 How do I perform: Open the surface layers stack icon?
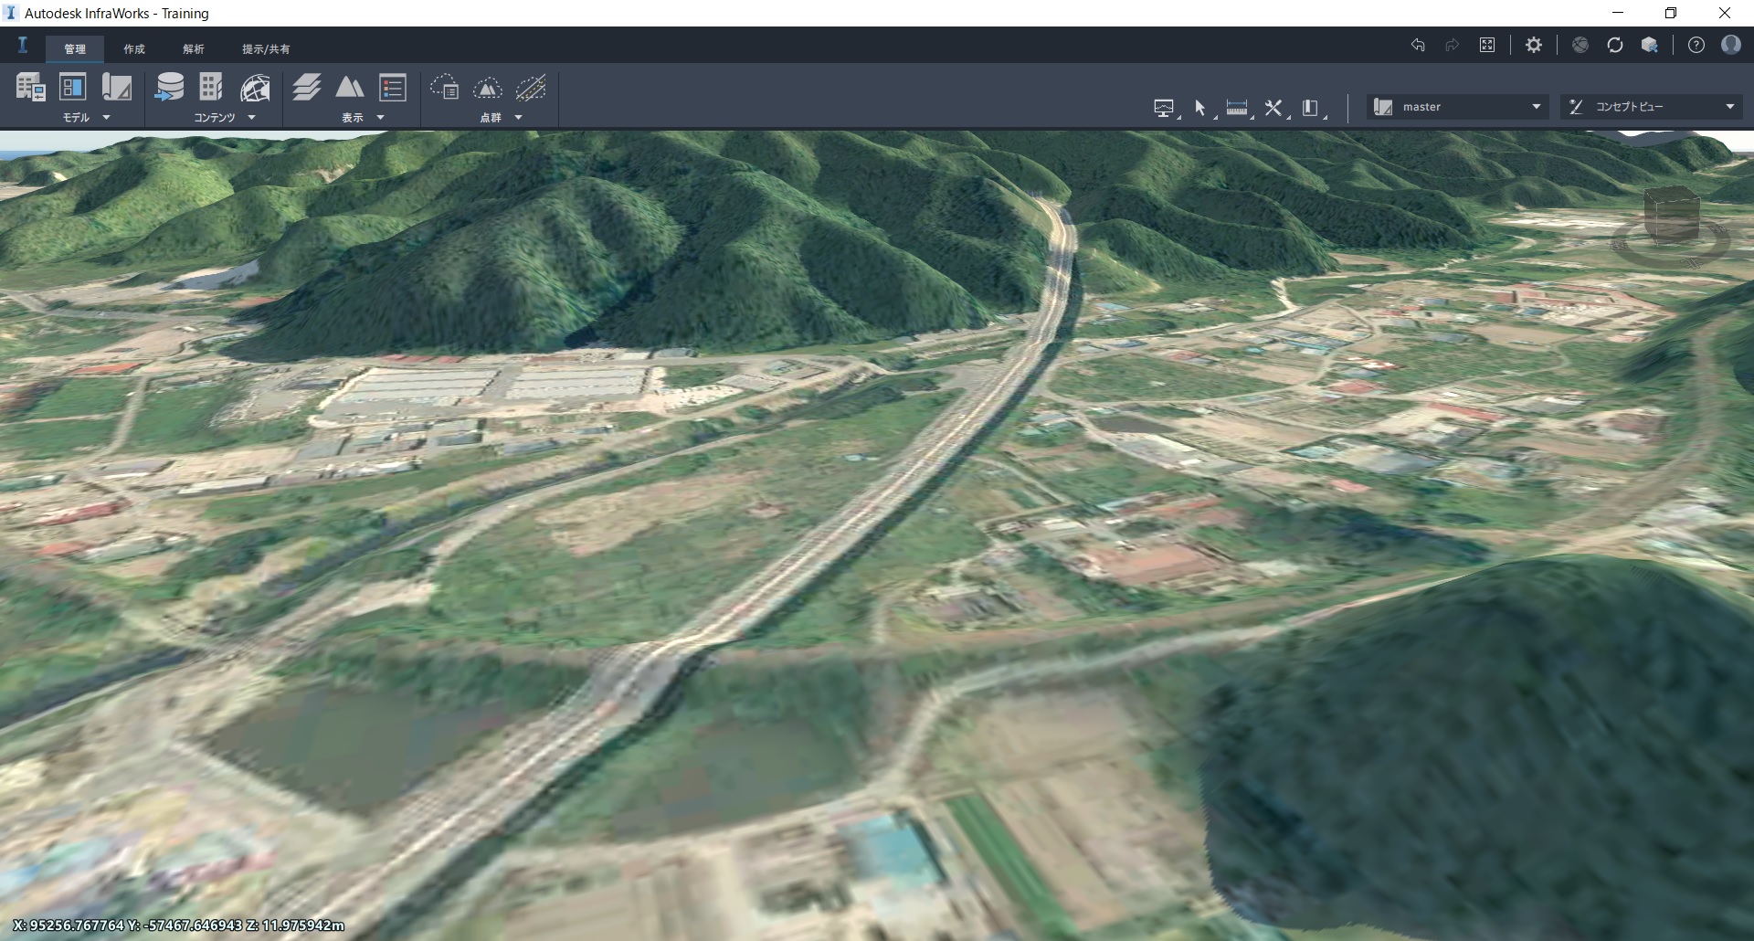(307, 87)
